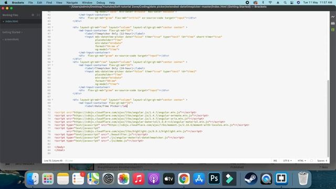Open Spotlight search in menu bar

tap(285, 3)
